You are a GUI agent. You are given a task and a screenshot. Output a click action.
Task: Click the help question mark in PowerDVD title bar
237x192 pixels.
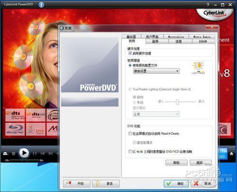[208, 5]
